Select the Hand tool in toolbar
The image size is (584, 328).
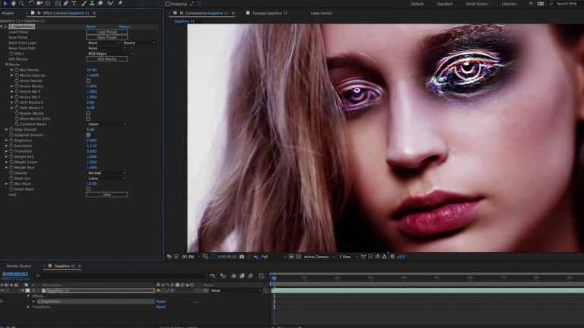13,4
